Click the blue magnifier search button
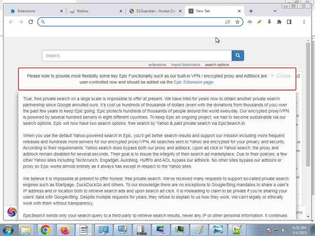This screenshot has width=315, height=236. [x=238, y=56]
